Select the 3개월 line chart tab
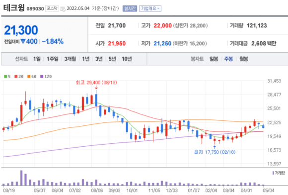 coord(70,59)
